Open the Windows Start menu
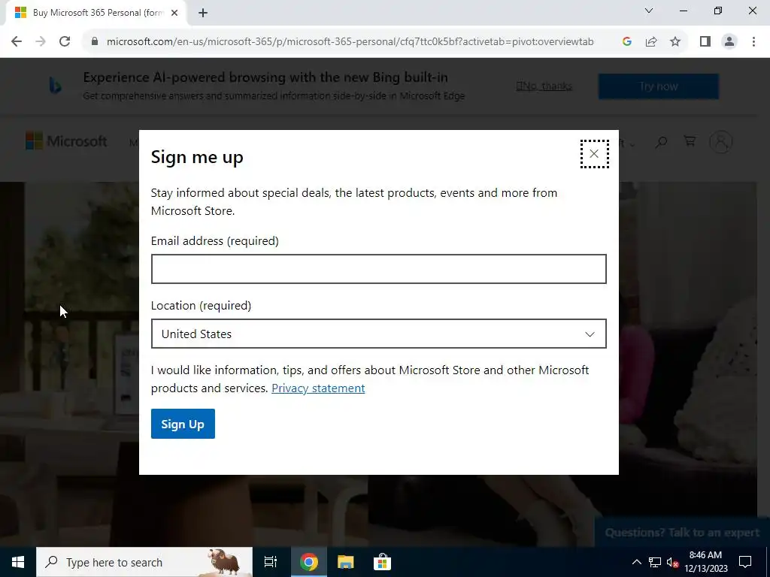 (x=18, y=562)
